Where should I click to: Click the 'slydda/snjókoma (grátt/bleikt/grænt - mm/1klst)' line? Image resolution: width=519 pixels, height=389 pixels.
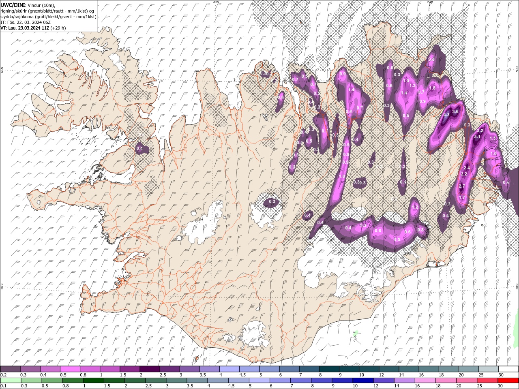tap(48, 17)
